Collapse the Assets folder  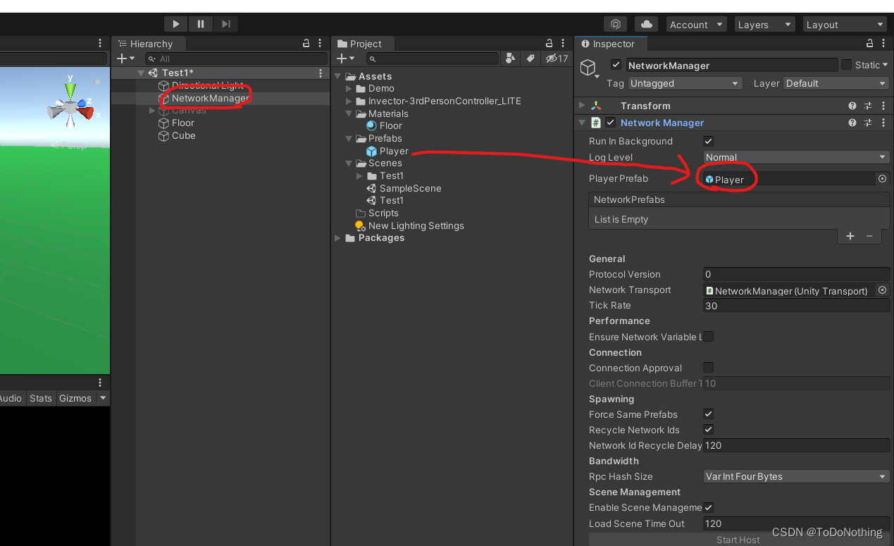pyautogui.click(x=338, y=76)
